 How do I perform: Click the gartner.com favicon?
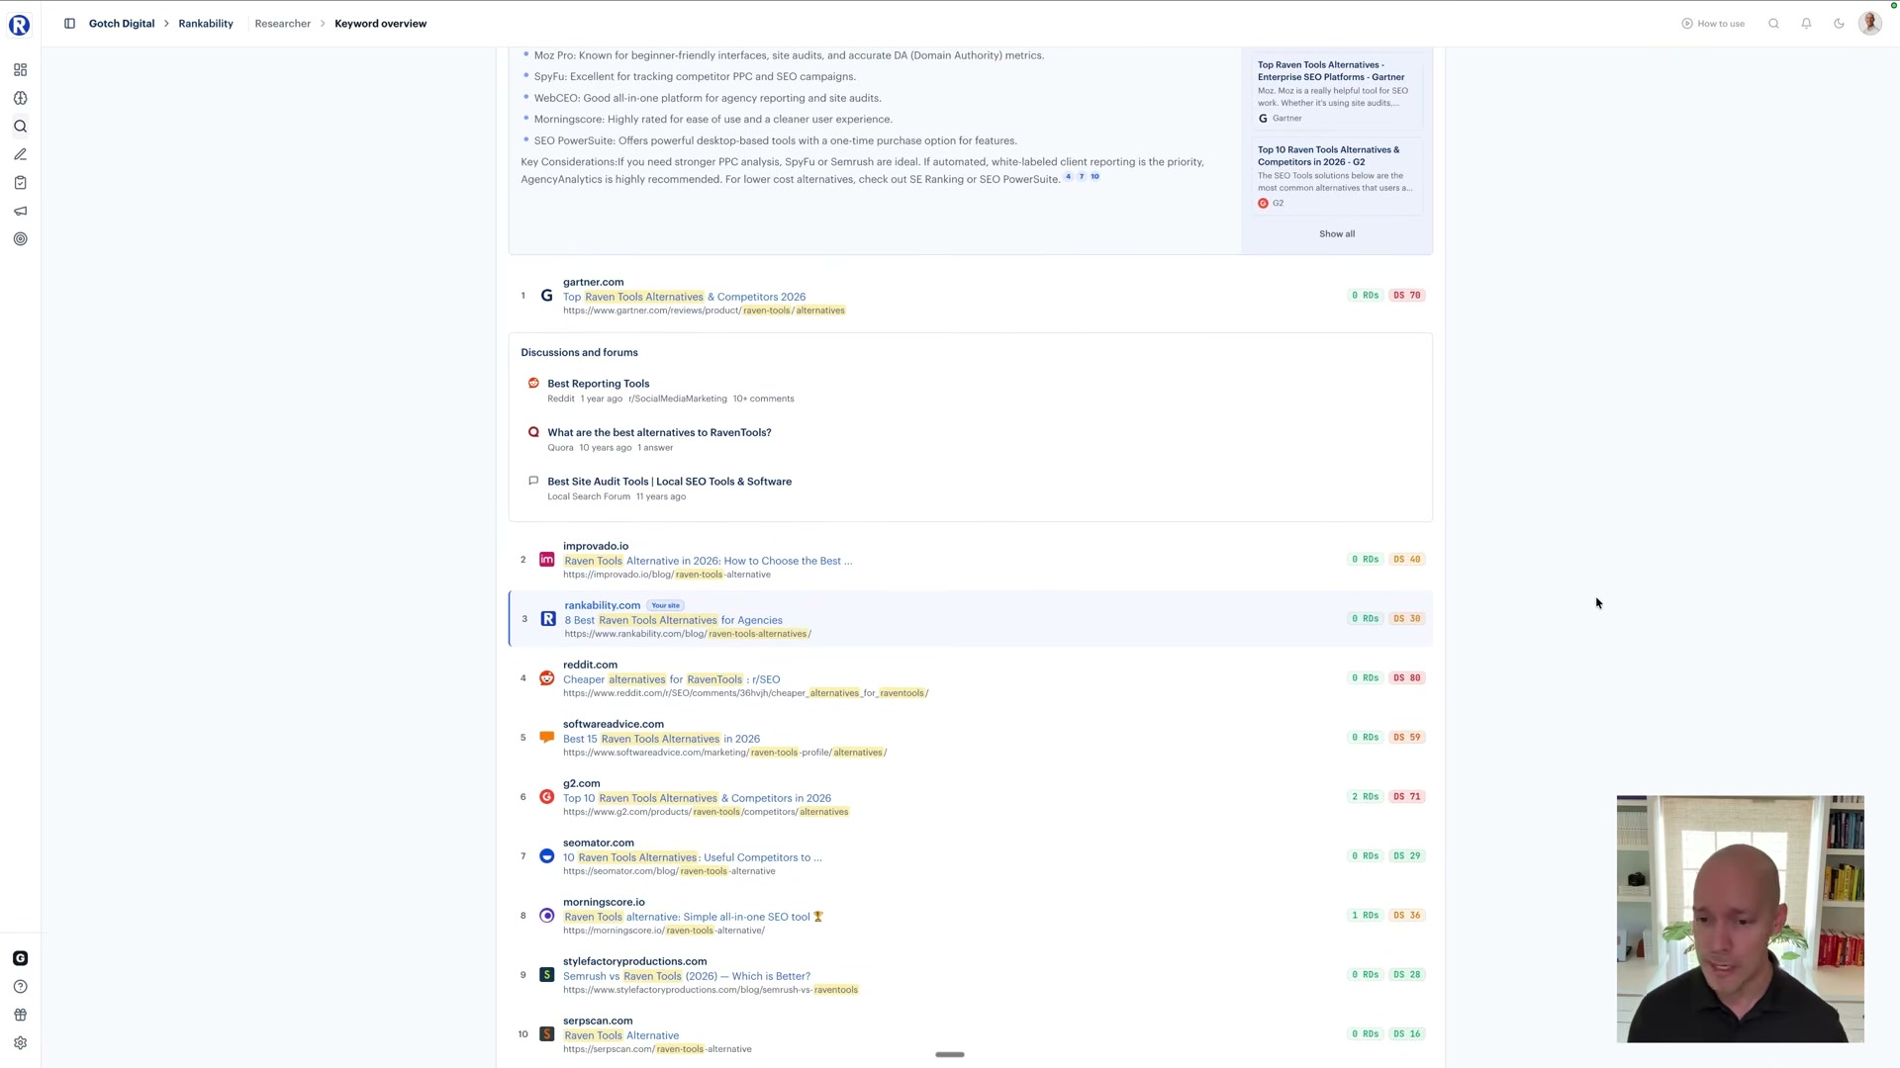546,296
